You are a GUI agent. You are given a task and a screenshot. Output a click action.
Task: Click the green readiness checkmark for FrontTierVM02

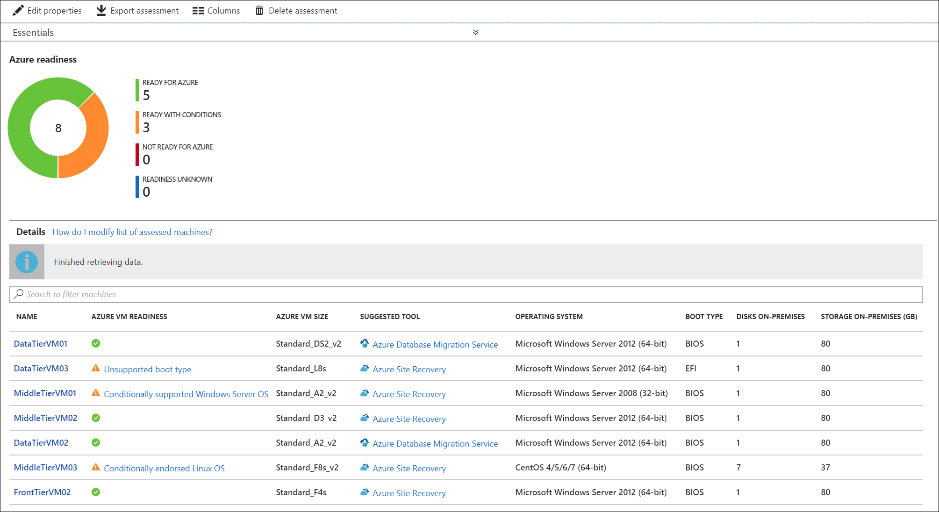point(95,492)
